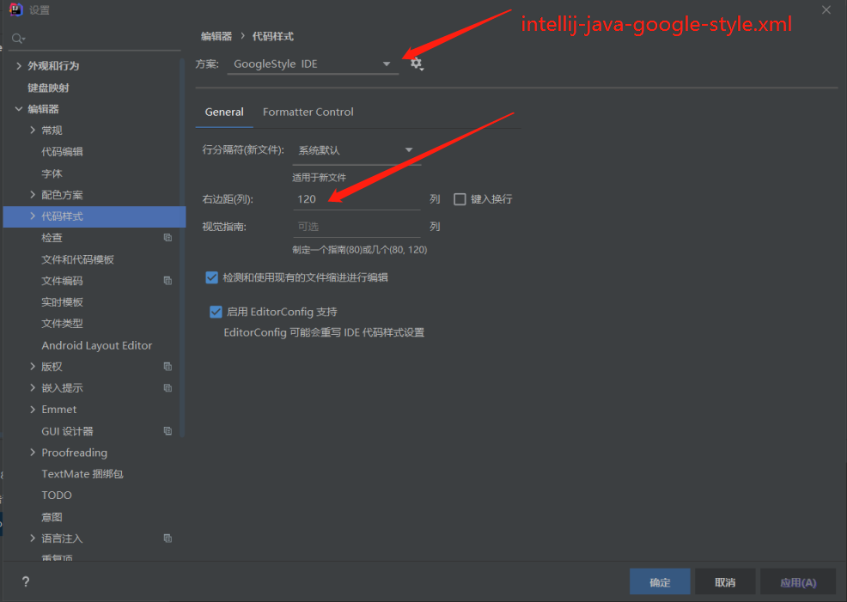The width and height of the screenshot is (847, 602).
Task: Click the 取消 button
Action: coord(725,582)
